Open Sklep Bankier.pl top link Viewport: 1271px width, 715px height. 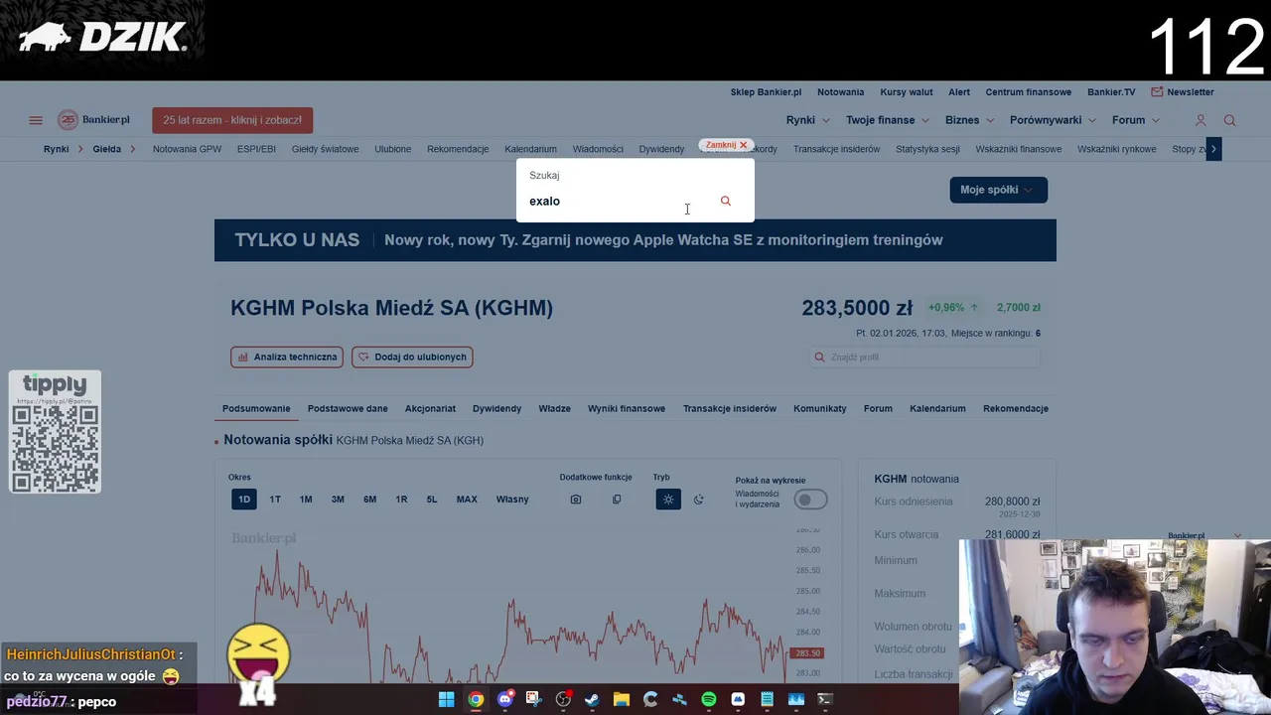pyautogui.click(x=766, y=92)
